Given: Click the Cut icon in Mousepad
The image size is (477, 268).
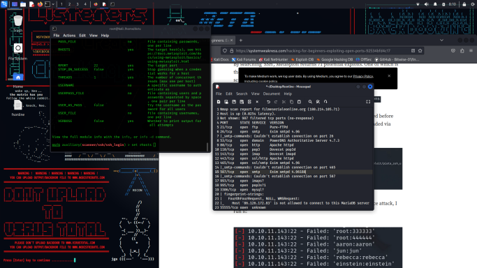Looking at the screenshot, I should click(284, 102).
